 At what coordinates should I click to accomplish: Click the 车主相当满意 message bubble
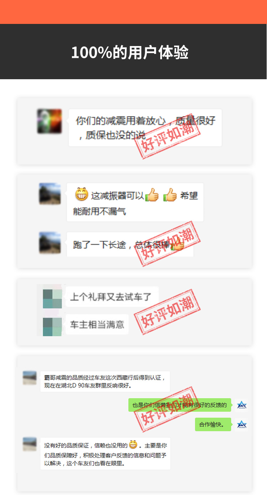(97, 324)
